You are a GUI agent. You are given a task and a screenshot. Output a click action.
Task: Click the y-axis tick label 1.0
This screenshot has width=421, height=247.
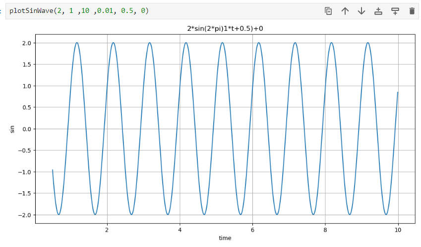27,86
